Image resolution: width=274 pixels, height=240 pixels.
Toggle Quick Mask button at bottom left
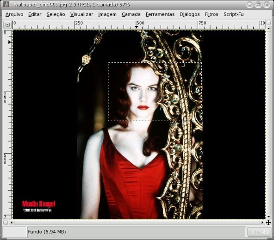click(x=6, y=222)
